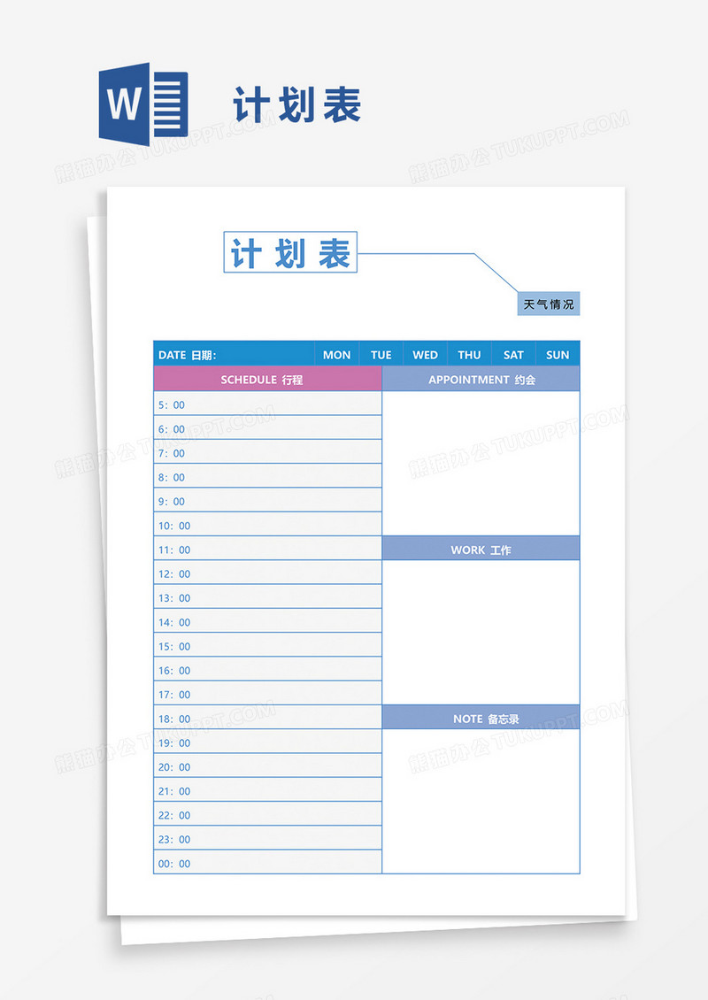The height and width of the screenshot is (1000, 708).
Task: Click the 14:00 schedule row
Action: [x=268, y=621]
